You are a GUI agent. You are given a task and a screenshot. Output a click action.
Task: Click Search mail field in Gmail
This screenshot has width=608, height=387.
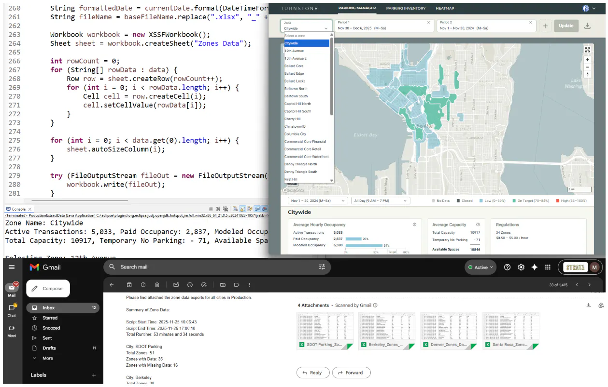click(x=216, y=267)
